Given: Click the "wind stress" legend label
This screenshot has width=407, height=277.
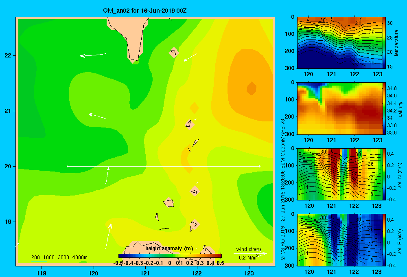Looking at the screenshot, I should click(249, 249).
